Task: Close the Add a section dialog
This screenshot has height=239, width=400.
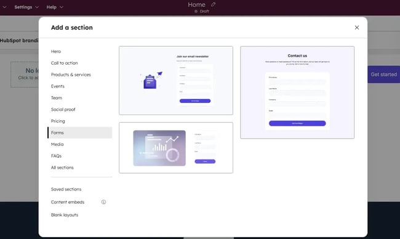Action: [357, 28]
